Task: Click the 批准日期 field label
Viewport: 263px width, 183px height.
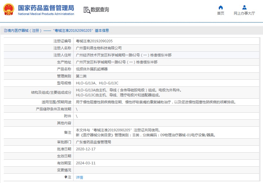Action: point(64,149)
